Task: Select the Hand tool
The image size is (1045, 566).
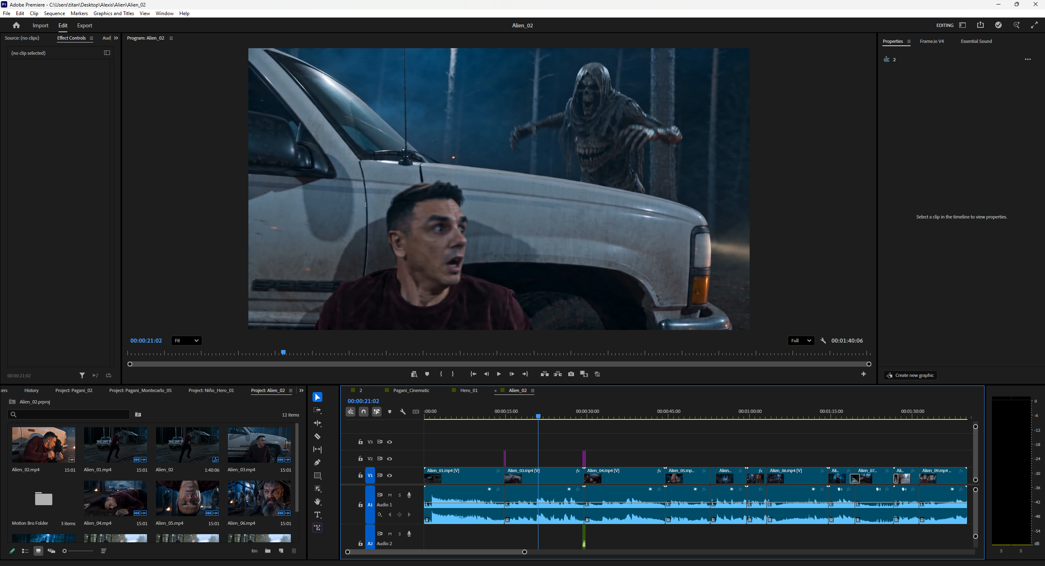Action: coord(317,501)
